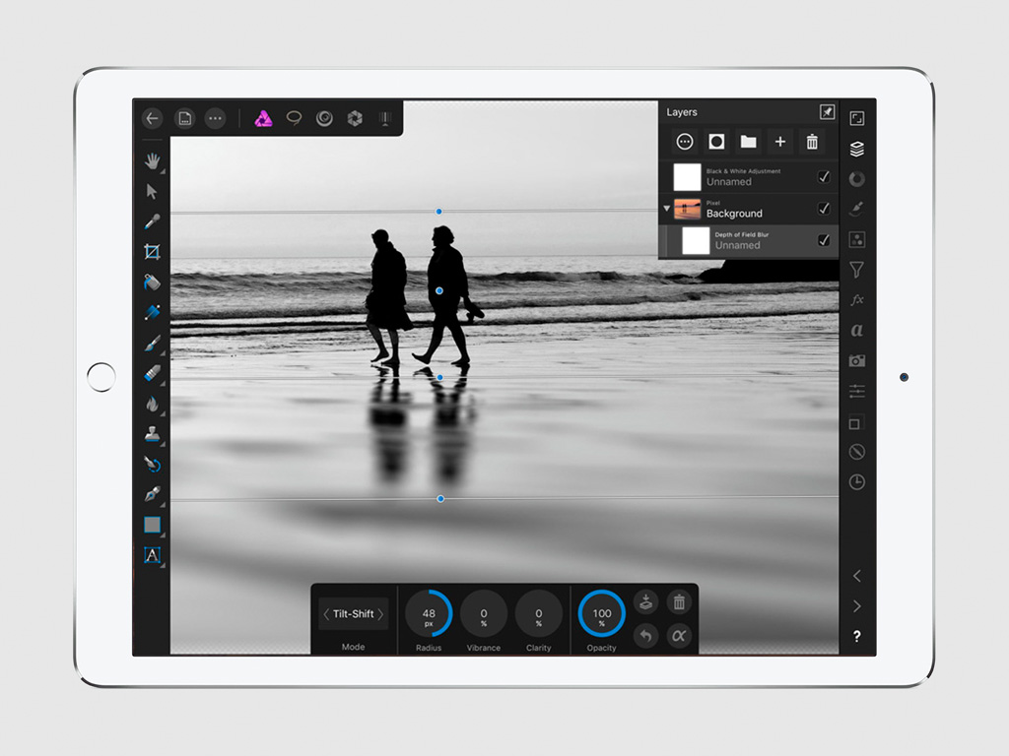Choose the Pen tool
This screenshot has width=1009, height=756.
point(152,494)
